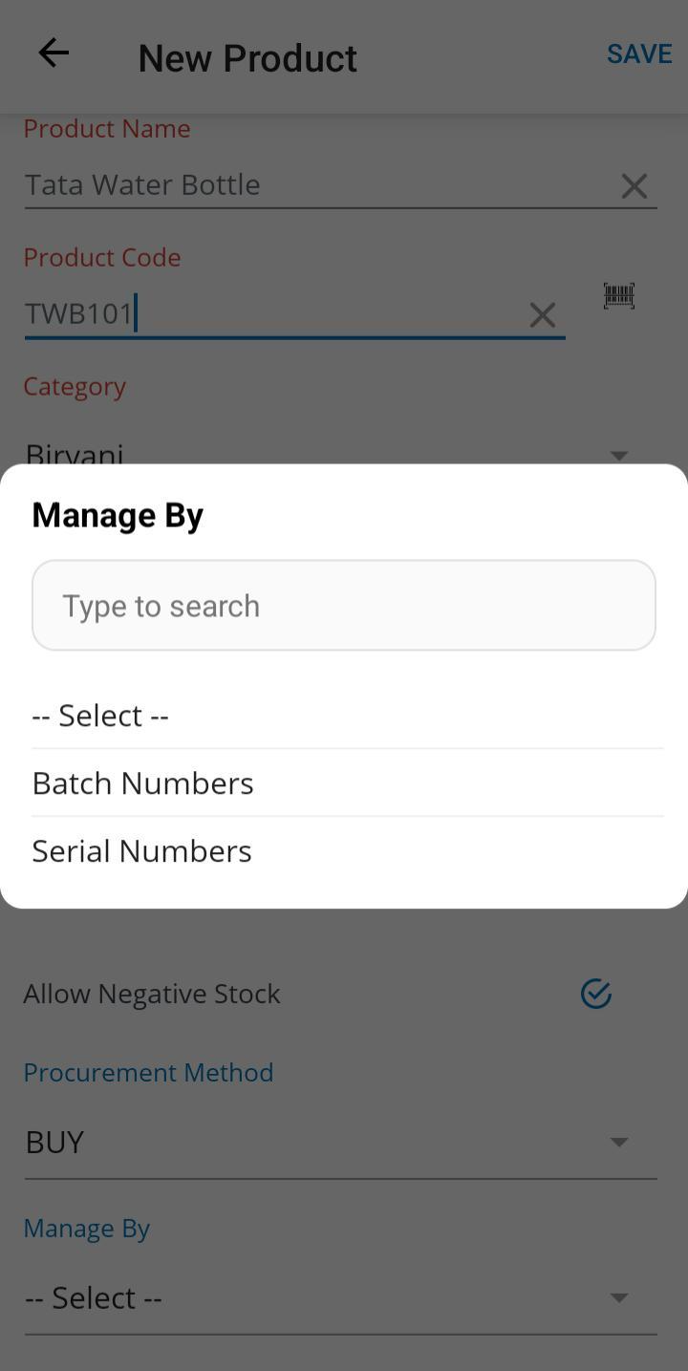Screen dimensions: 688x1371
Task: Clear the Product Code field with X
Action: [543, 315]
